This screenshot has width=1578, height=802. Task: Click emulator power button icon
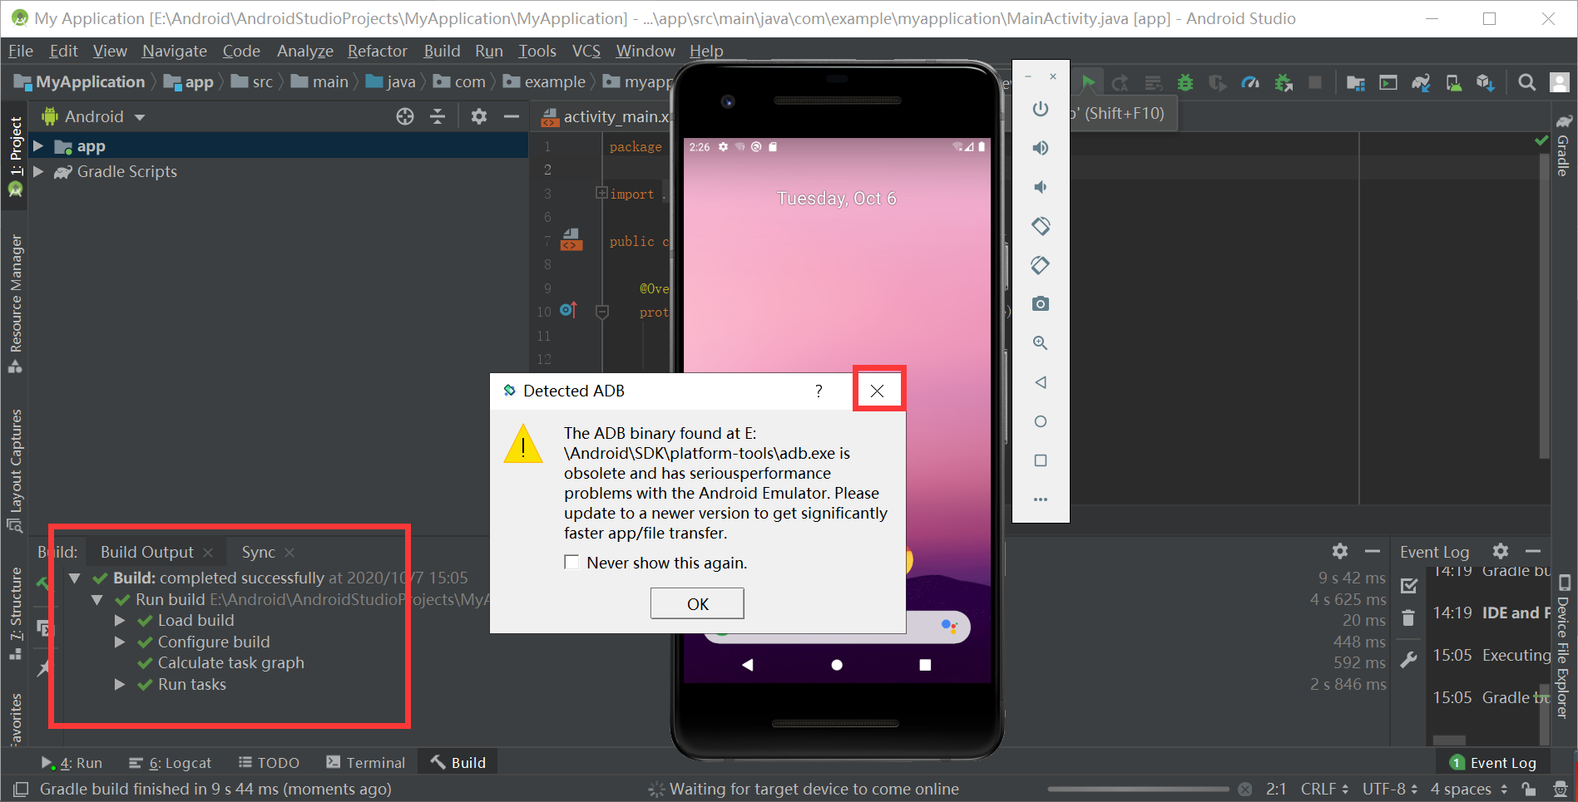(x=1041, y=109)
